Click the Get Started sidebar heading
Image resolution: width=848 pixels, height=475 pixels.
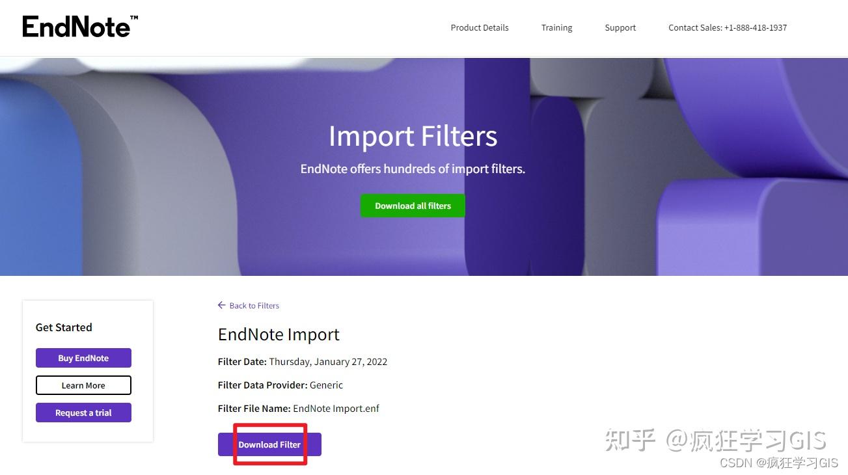pos(64,327)
